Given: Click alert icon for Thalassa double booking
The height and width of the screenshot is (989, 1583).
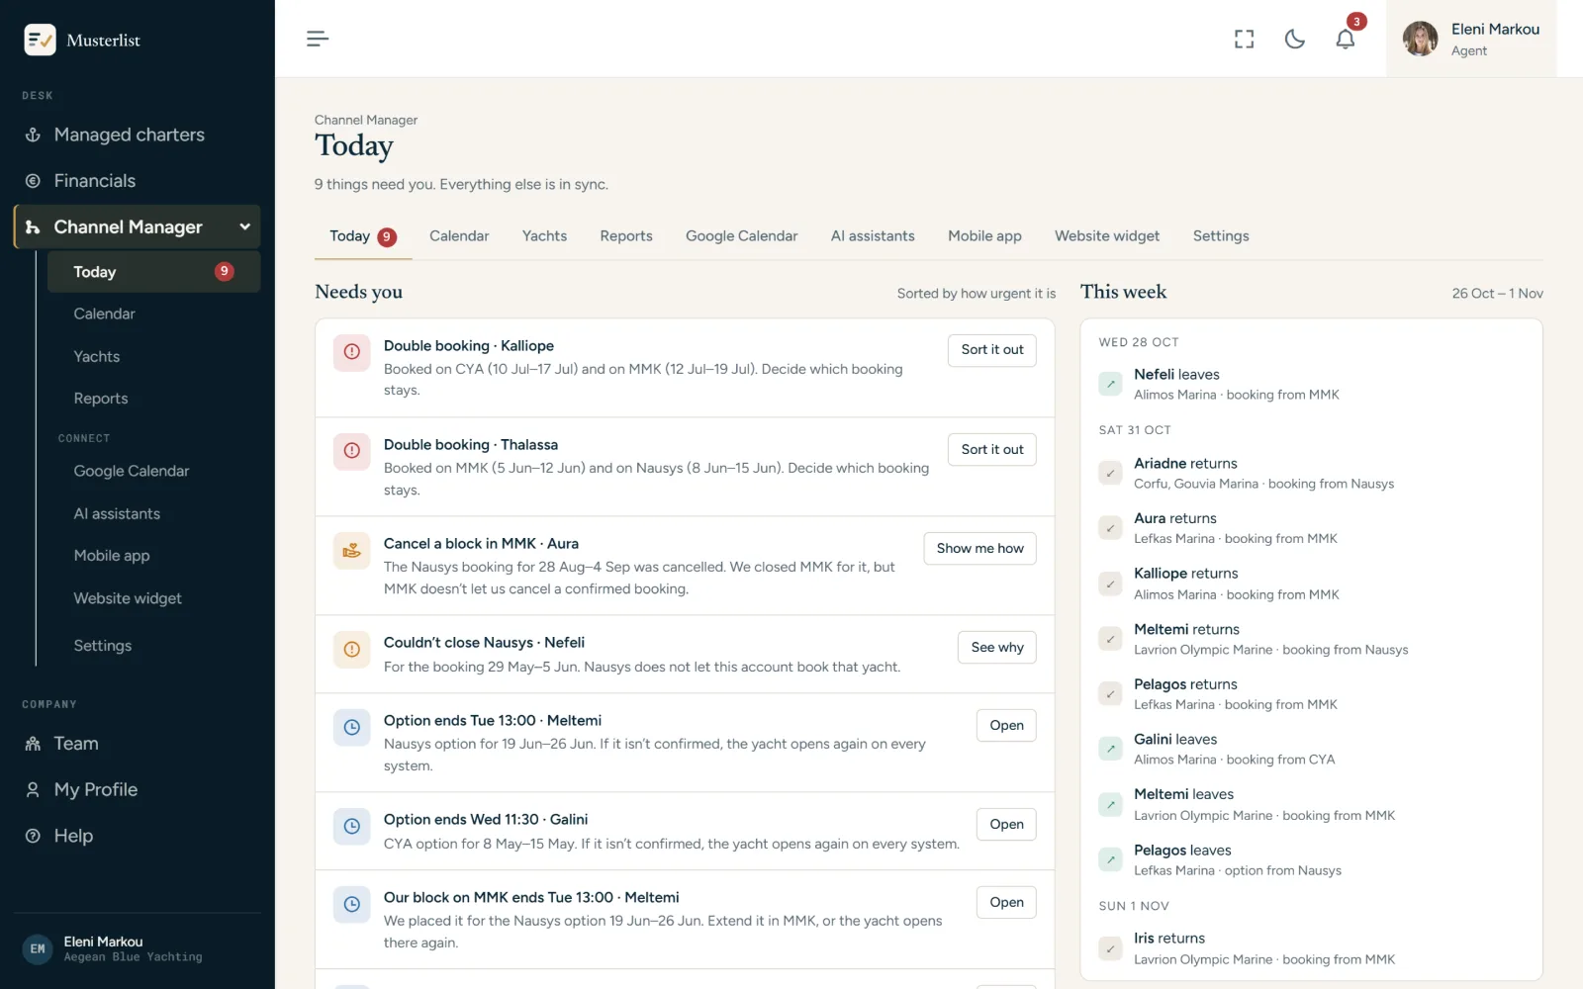Looking at the screenshot, I should pos(351,451).
